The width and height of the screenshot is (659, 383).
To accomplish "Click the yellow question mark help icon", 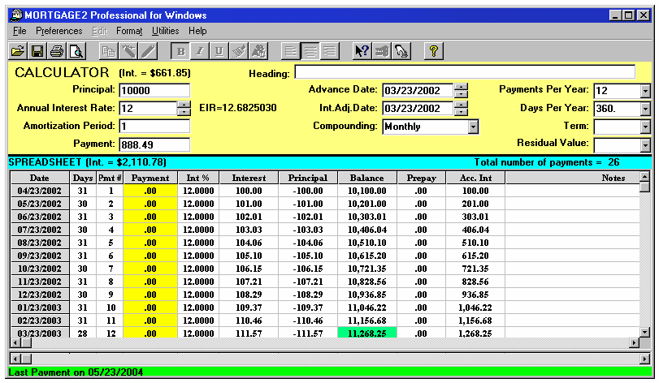I will (434, 51).
